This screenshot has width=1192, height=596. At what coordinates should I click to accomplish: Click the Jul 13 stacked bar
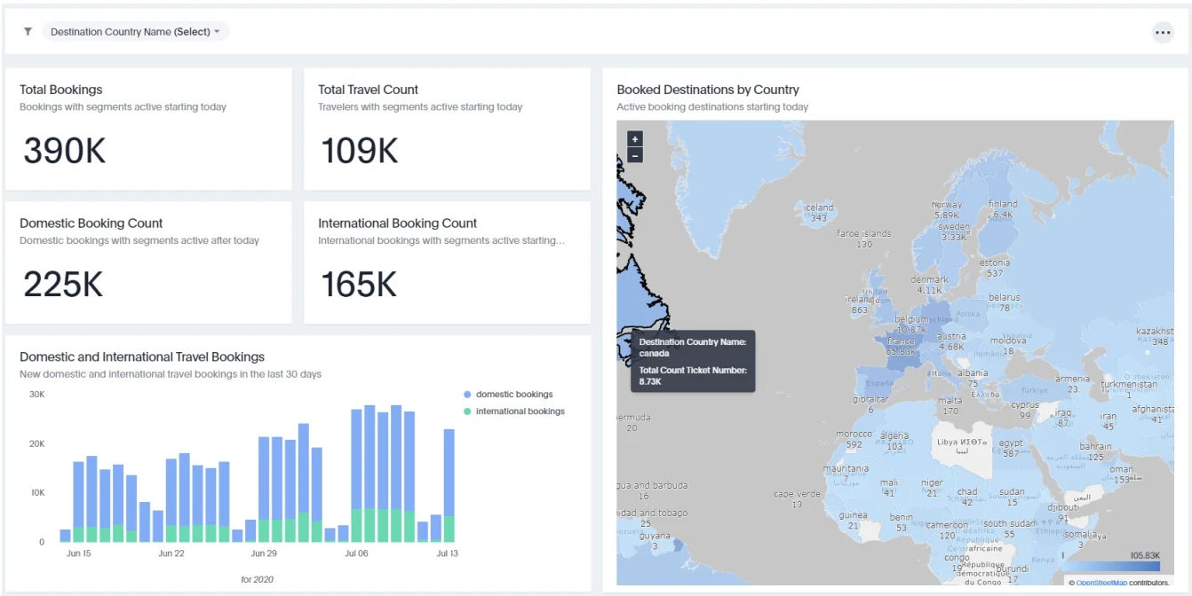(x=449, y=486)
